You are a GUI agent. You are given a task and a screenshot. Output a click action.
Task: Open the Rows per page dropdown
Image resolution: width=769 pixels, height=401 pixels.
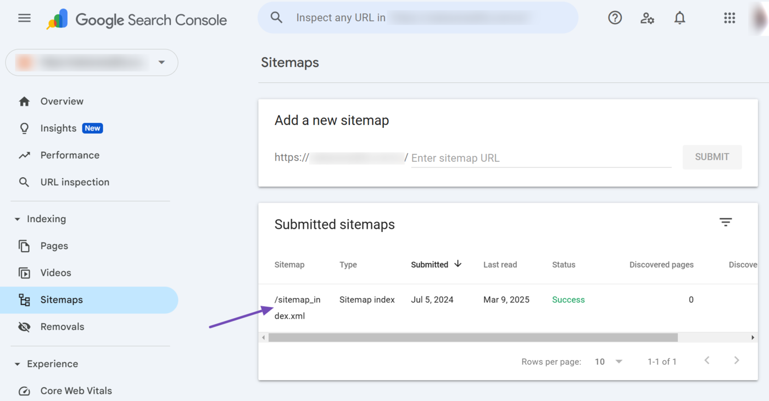point(608,362)
